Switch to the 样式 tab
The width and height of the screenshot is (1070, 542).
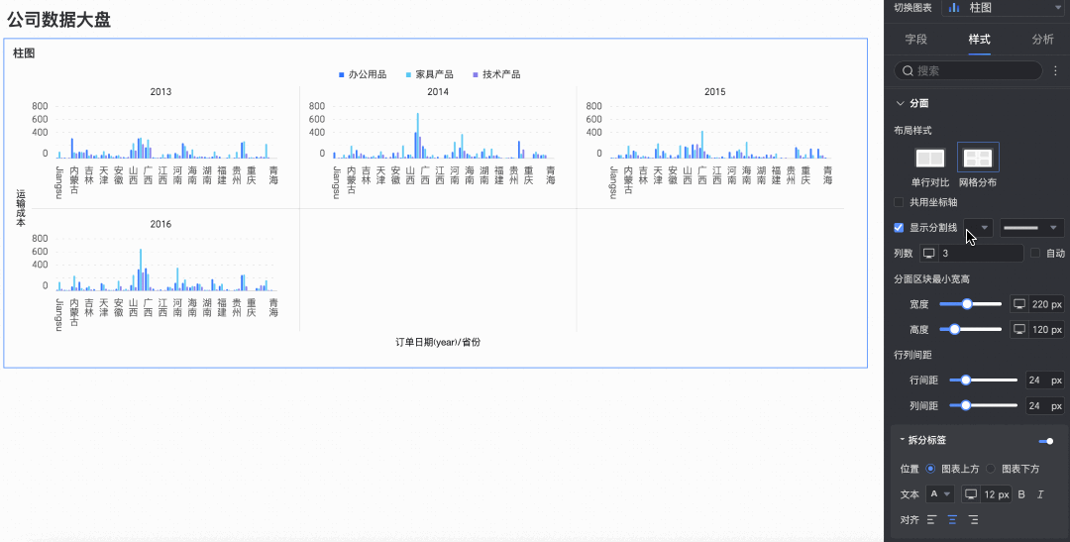coord(979,40)
